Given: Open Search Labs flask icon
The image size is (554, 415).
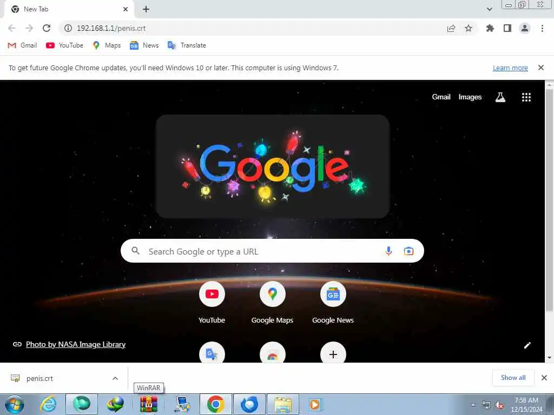Looking at the screenshot, I should [x=500, y=97].
